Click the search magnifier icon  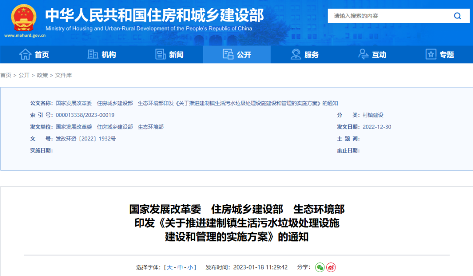tap(457, 16)
